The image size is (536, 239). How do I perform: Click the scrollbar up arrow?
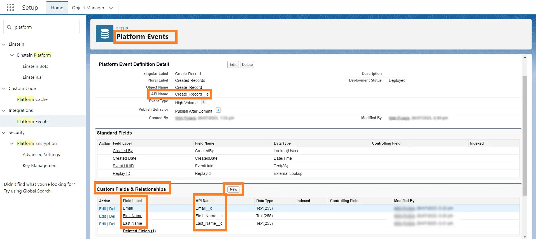tap(525, 57)
